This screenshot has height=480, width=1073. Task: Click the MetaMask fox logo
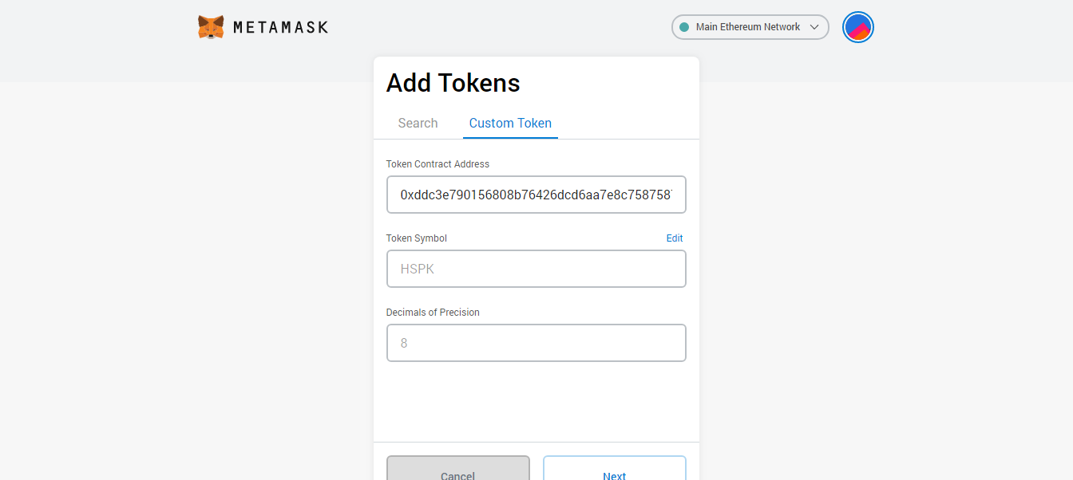click(211, 27)
